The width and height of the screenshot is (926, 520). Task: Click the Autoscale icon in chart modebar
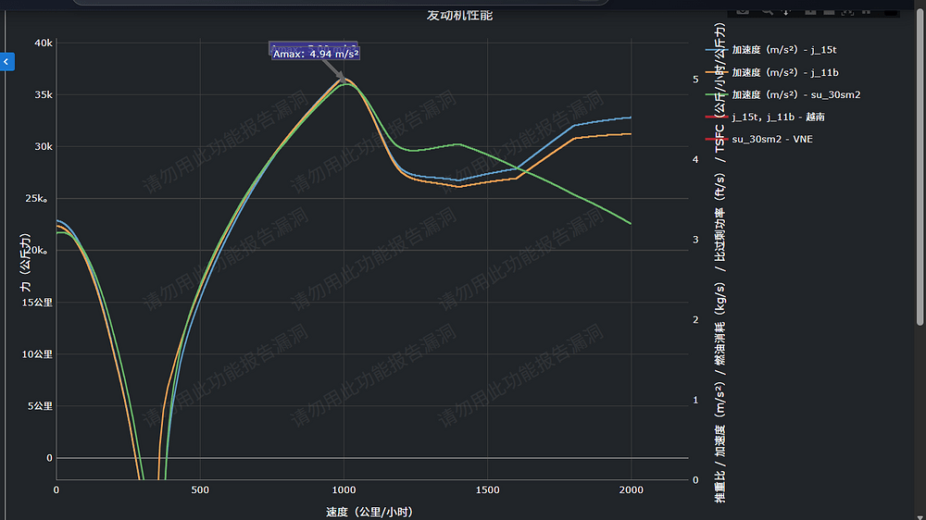846,10
